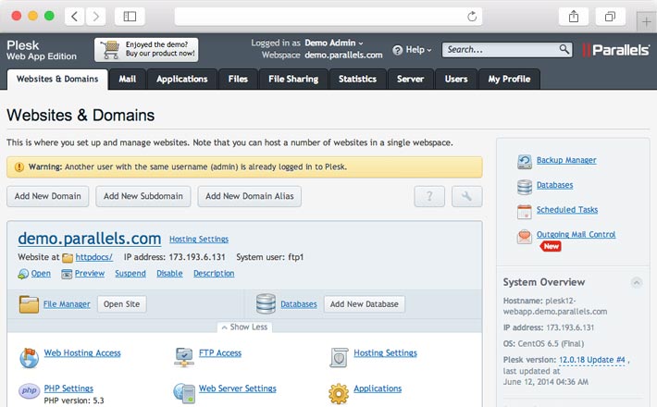657x407 pixels.
Task: Click the File Manager folder icon
Action: 29,304
